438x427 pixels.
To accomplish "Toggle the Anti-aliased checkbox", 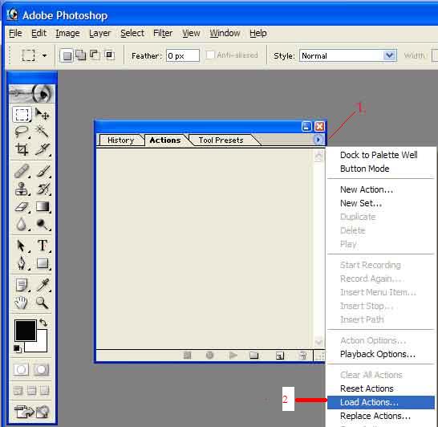I will click(210, 55).
